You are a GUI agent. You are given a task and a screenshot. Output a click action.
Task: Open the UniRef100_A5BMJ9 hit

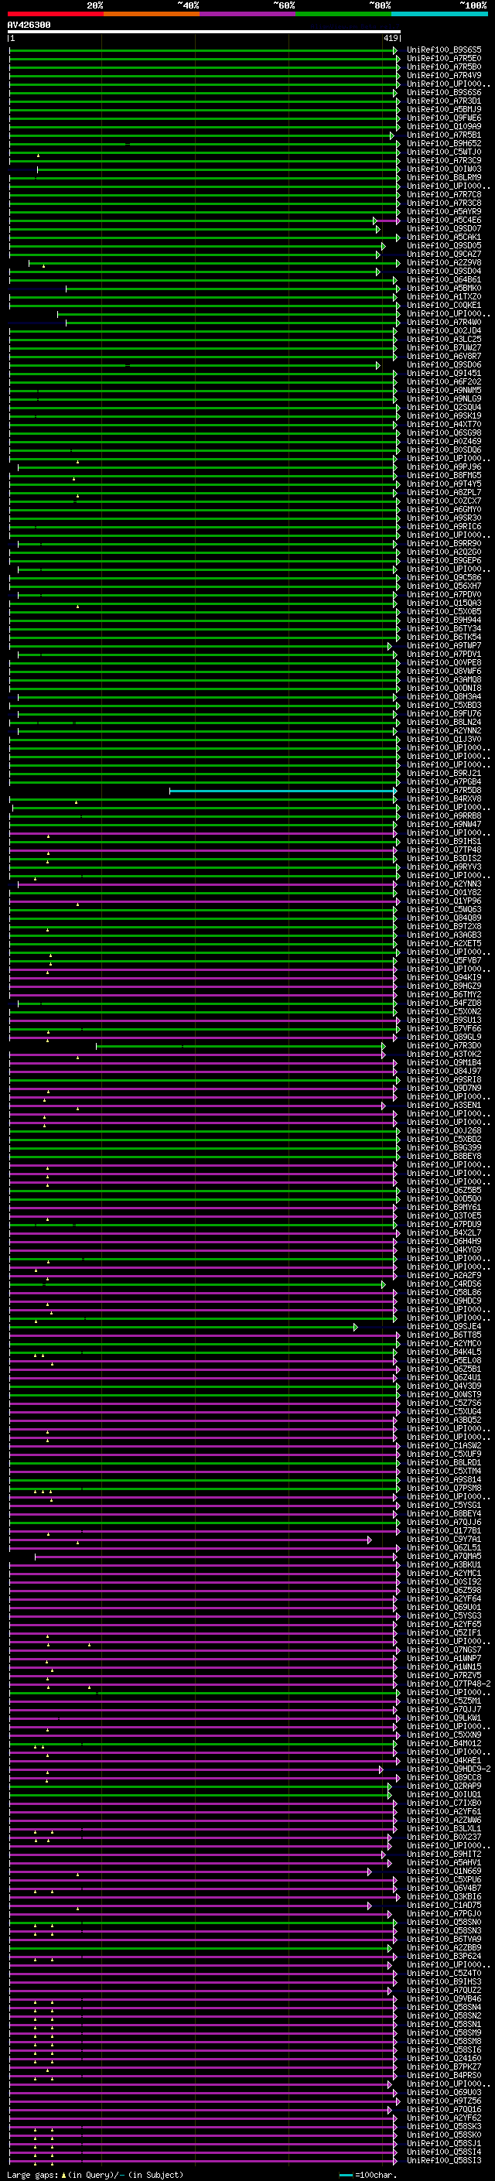click(444, 109)
